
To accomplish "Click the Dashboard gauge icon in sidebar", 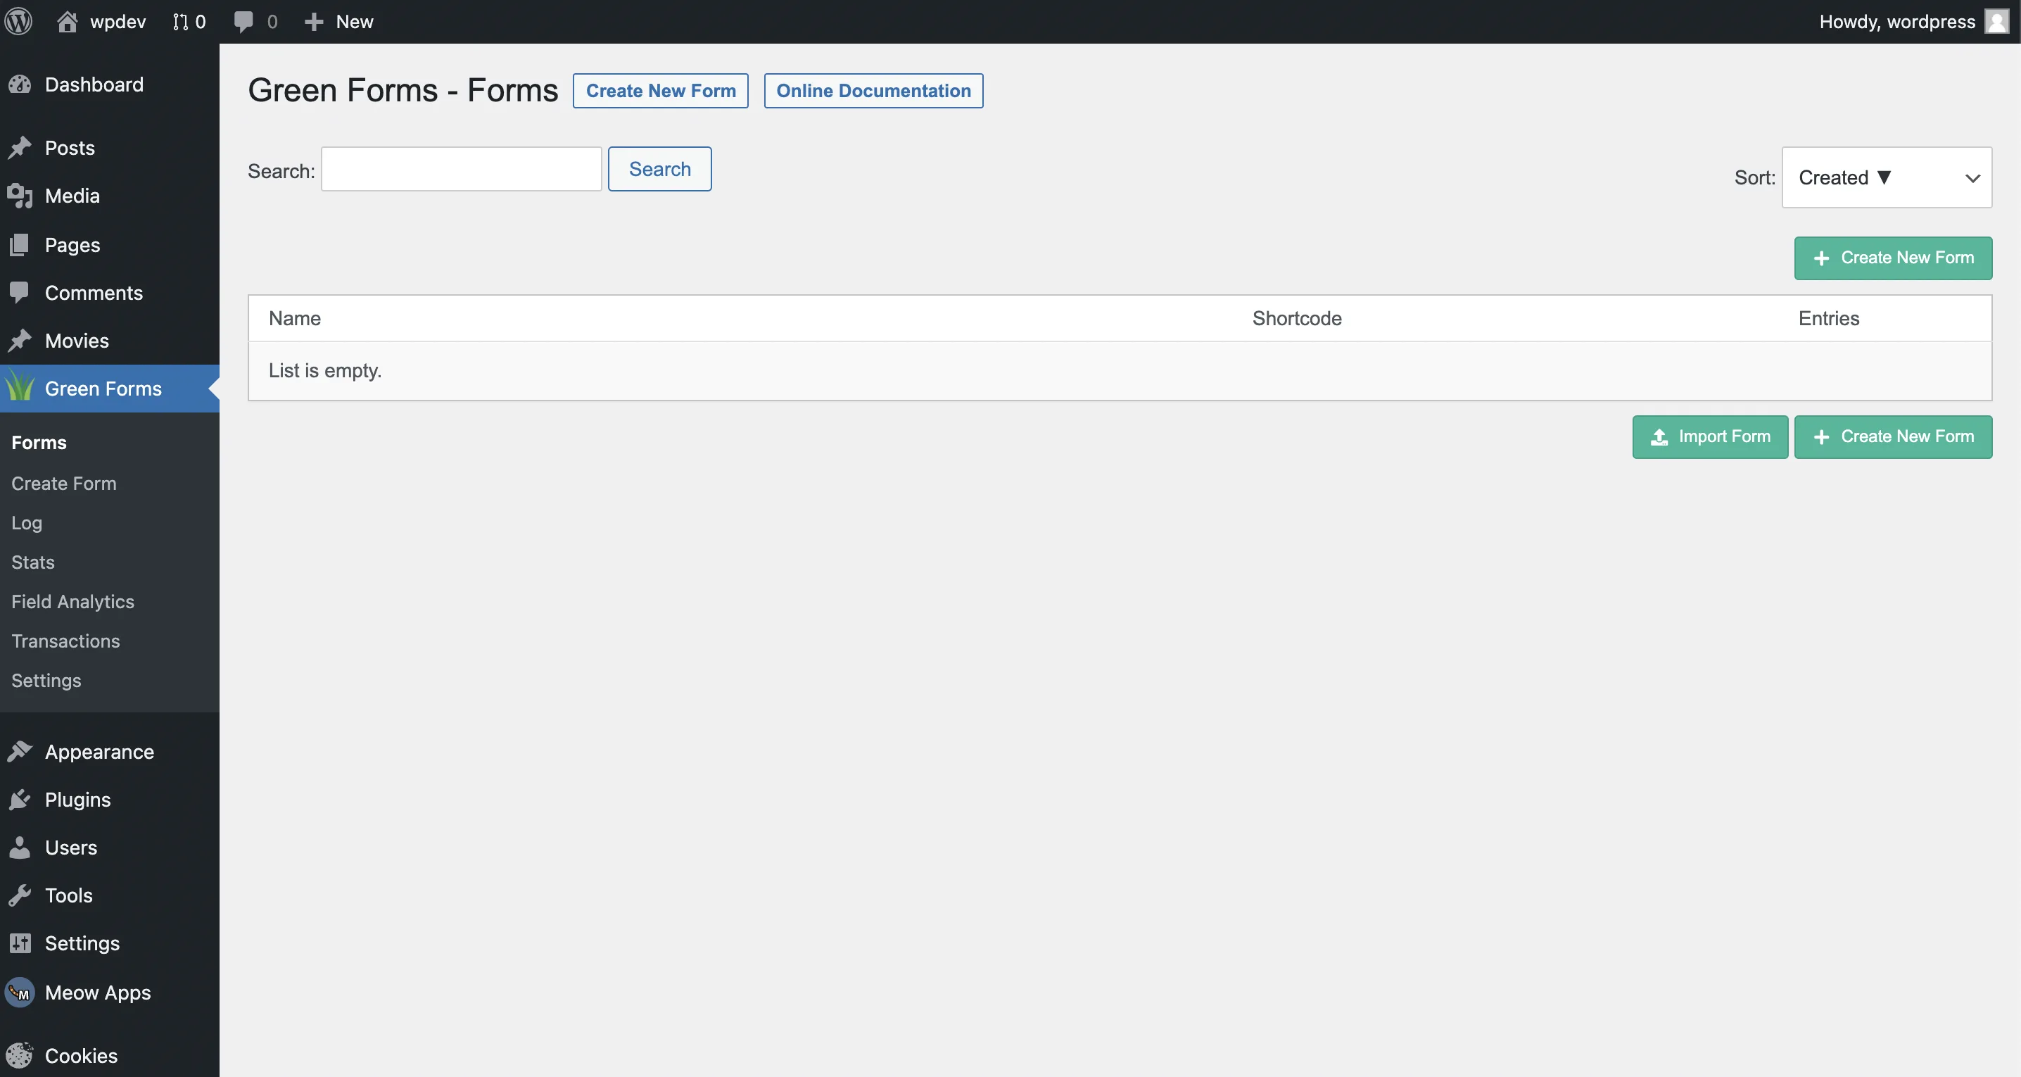I will click(20, 84).
